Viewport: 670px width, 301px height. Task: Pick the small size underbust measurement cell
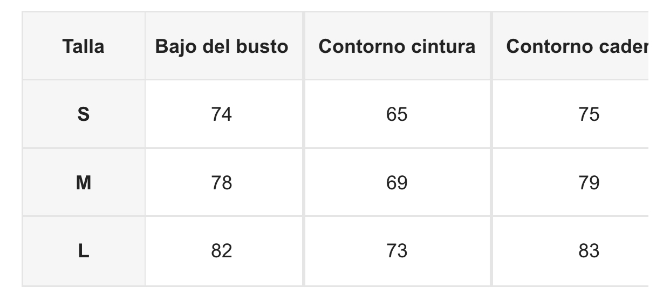(x=222, y=114)
